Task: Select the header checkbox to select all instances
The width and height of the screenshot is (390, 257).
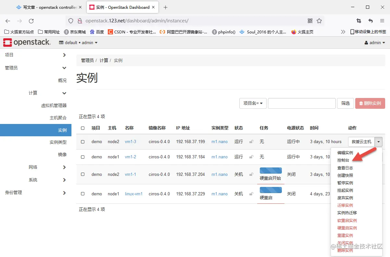Action: [x=82, y=128]
